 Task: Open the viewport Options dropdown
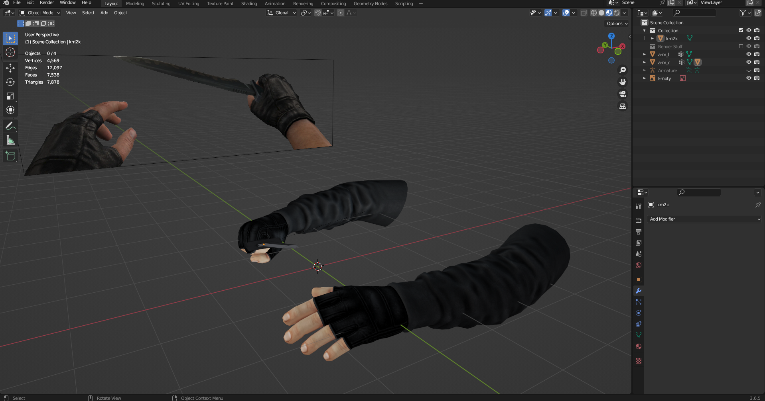(617, 23)
